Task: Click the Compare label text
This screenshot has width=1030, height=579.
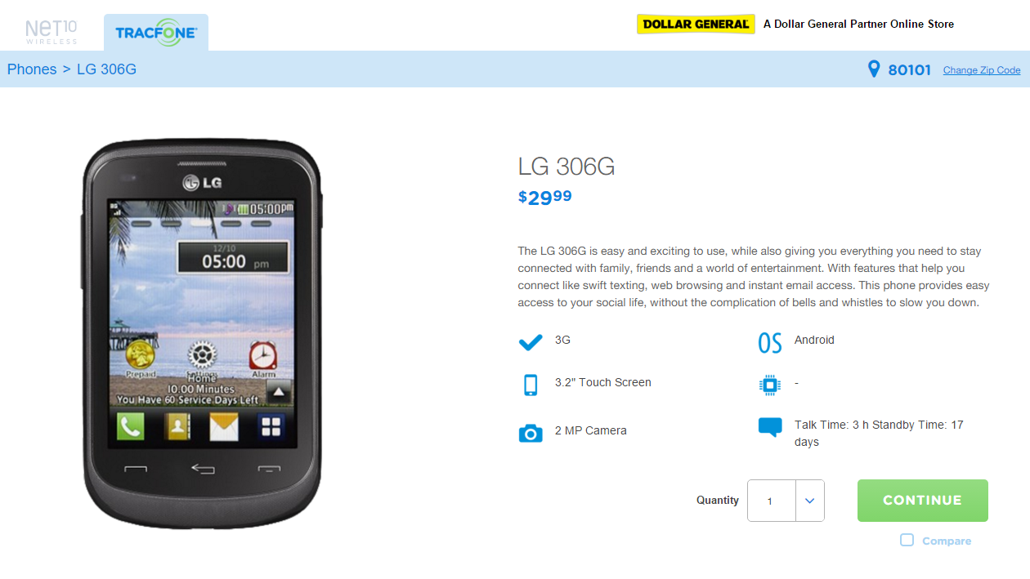Action: (947, 541)
